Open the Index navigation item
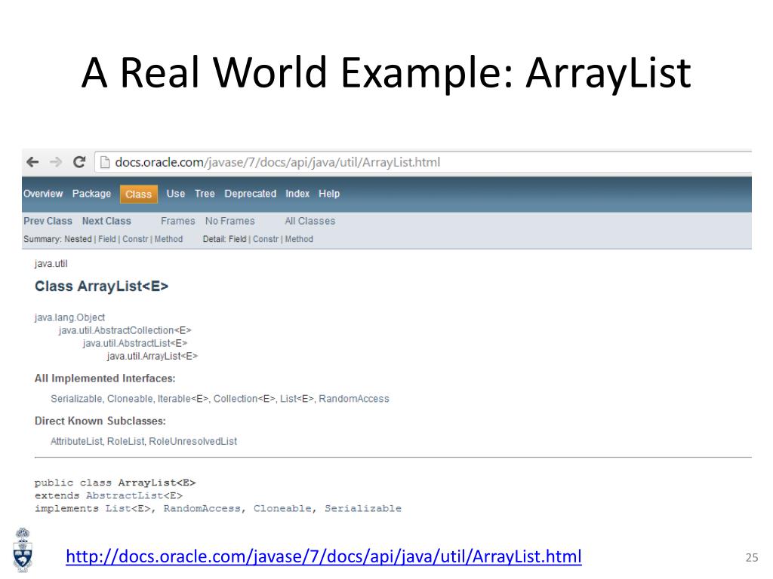Screen dimensions: 773x579 (297, 194)
